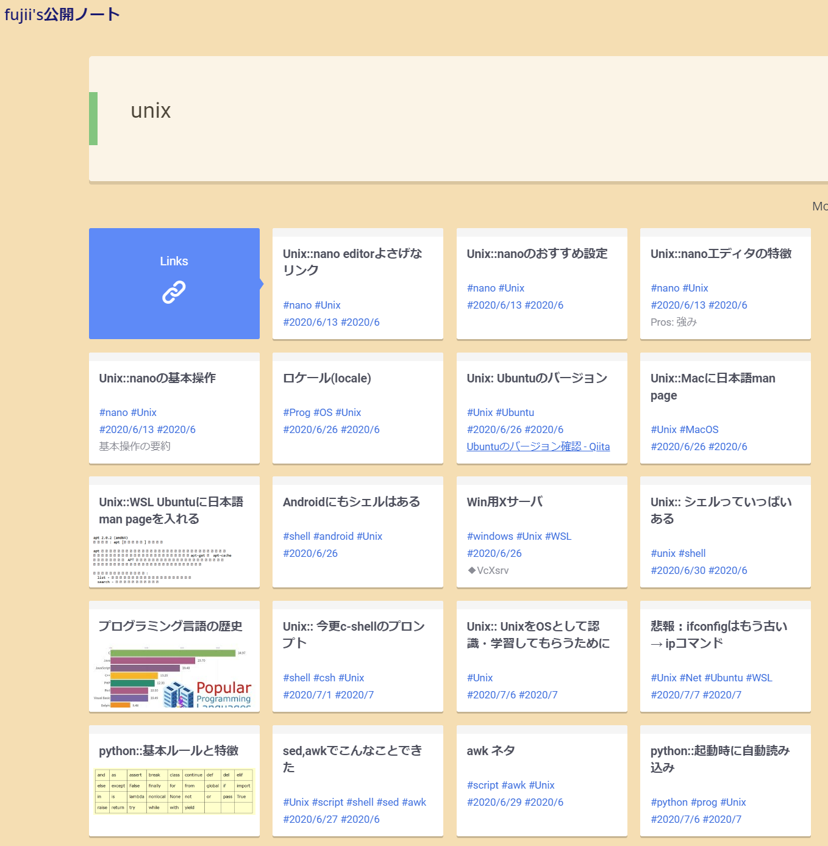This screenshot has height=846, width=828.
Task: Open the Unix:: シェルっていっぱいある card
Action: click(x=726, y=532)
